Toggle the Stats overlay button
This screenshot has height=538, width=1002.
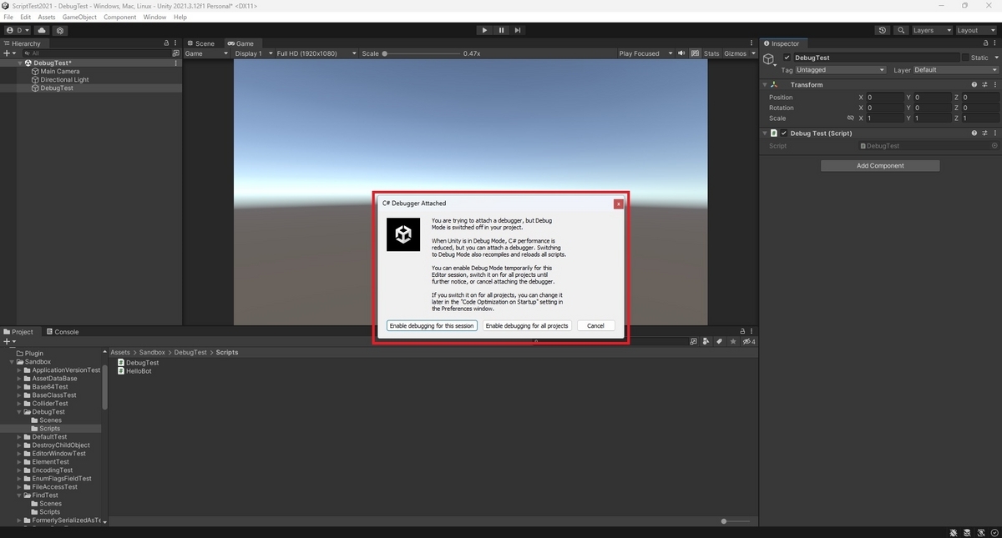tap(711, 53)
